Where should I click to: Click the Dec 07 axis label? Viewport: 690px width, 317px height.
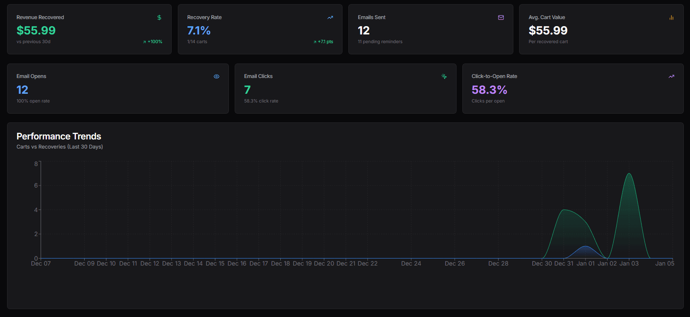tap(41, 263)
